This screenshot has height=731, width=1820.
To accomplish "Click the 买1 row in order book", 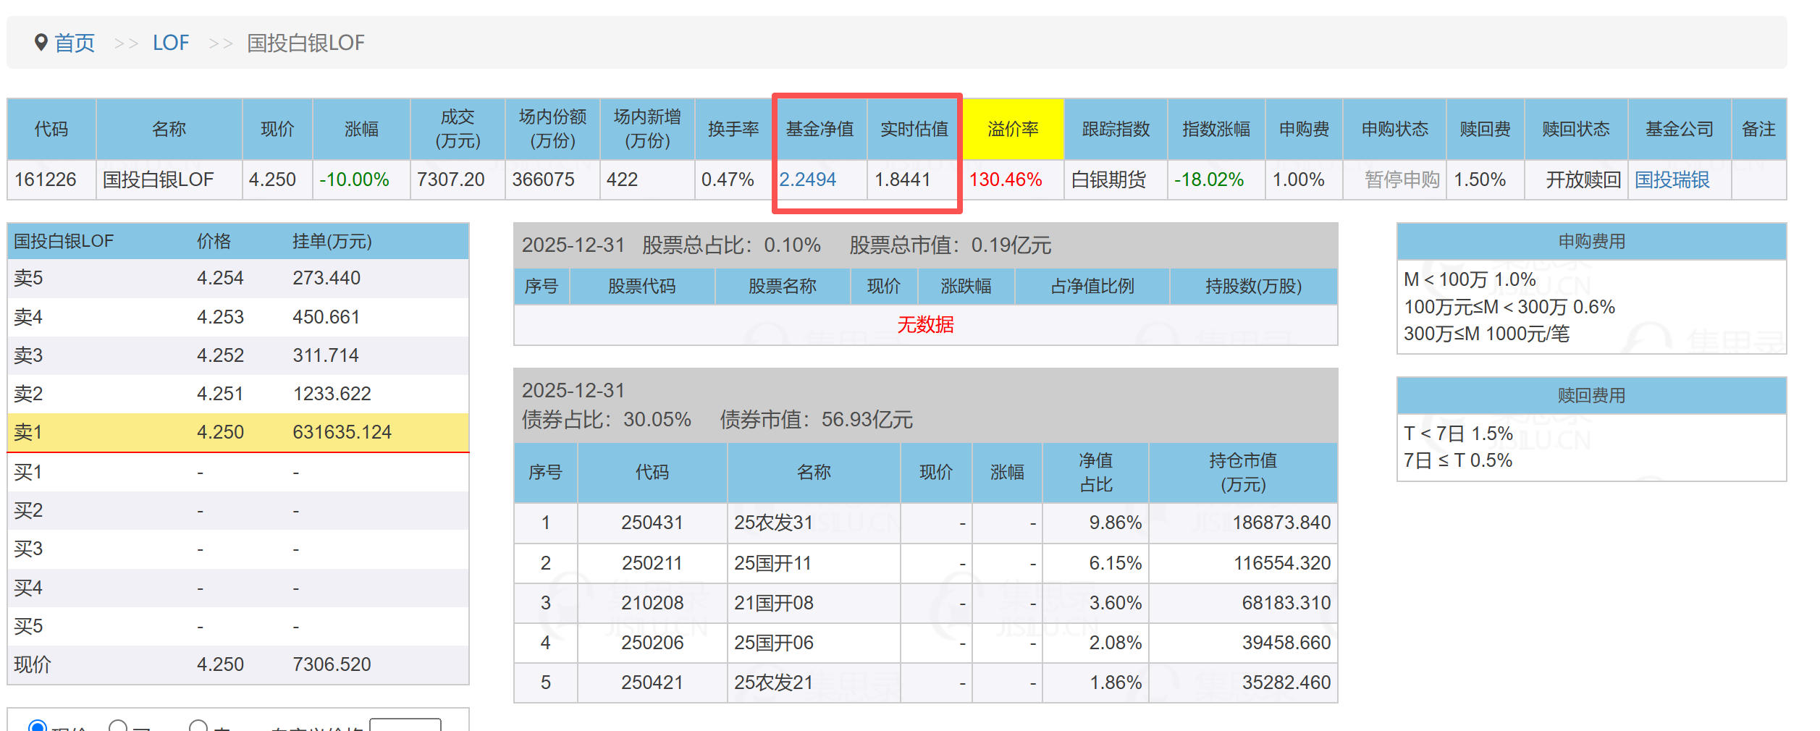I will click(x=237, y=472).
